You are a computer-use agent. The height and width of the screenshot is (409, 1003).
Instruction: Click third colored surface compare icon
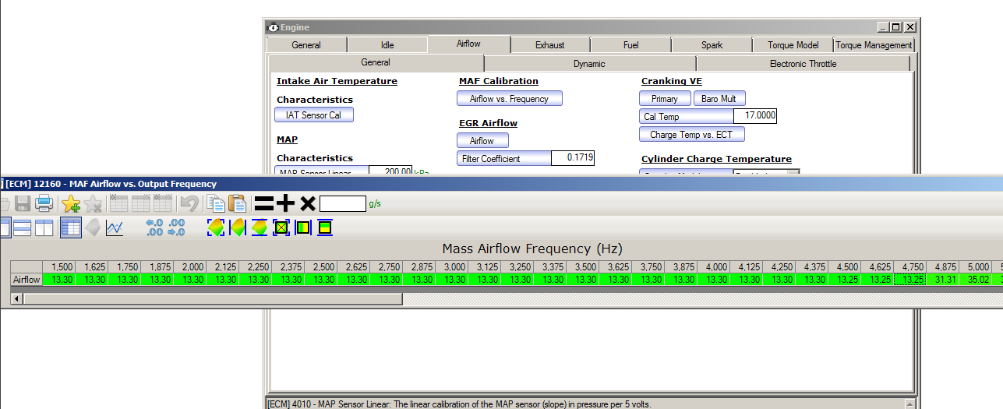point(260,227)
